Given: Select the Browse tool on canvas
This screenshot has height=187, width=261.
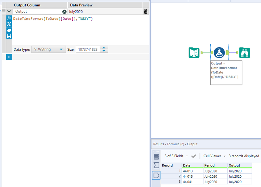Looking at the screenshot, I should (x=244, y=53).
